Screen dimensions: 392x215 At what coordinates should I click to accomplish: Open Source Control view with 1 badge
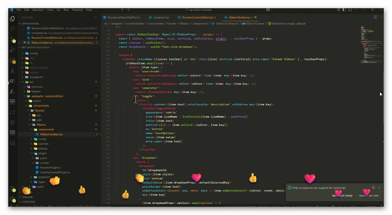(x=12, y=39)
